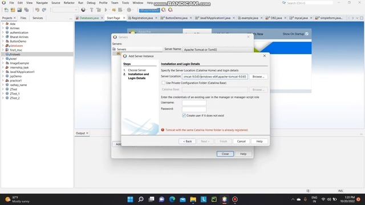Close the Output panel tab

(87, 133)
